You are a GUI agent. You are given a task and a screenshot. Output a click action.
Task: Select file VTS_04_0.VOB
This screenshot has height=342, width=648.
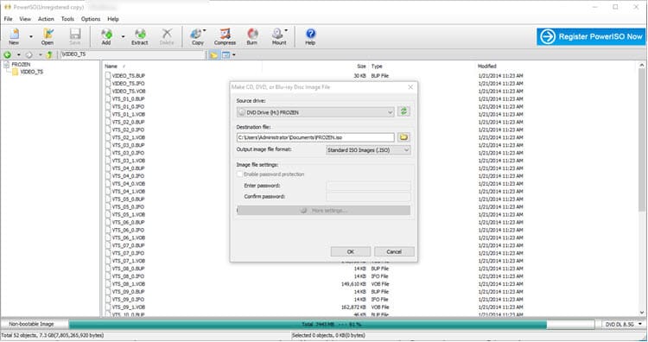(129, 184)
